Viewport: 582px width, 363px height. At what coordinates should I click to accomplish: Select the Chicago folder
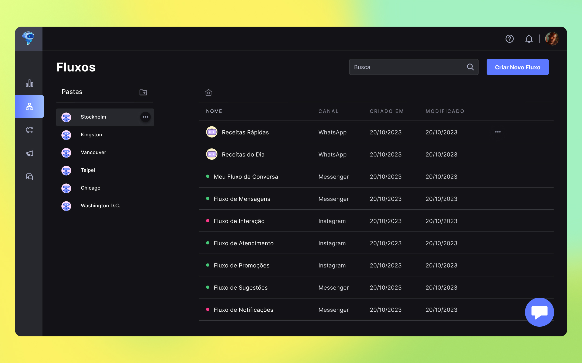click(x=91, y=188)
